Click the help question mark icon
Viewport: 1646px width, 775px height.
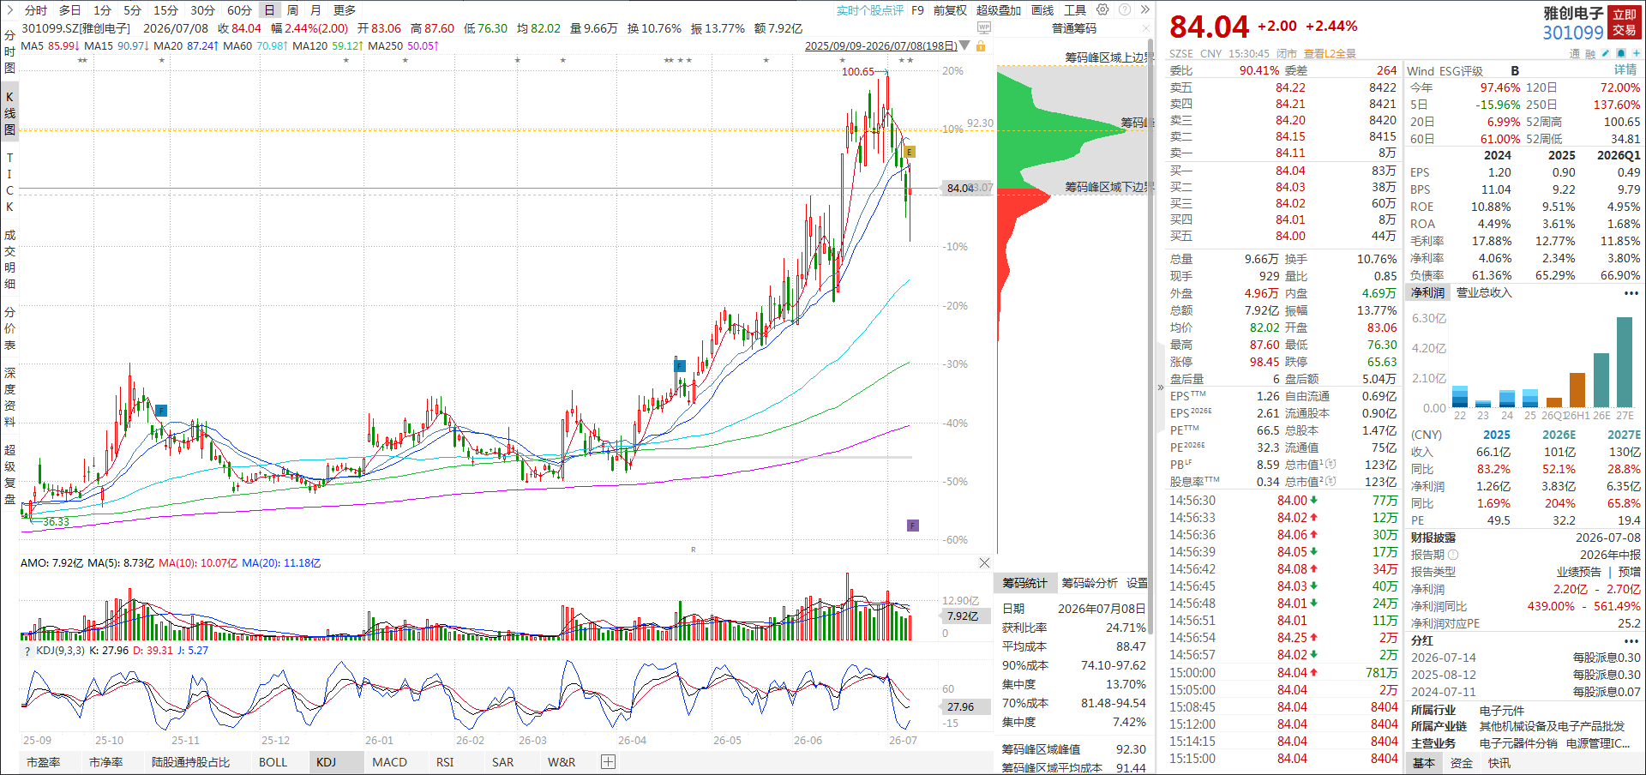coord(1125,9)
